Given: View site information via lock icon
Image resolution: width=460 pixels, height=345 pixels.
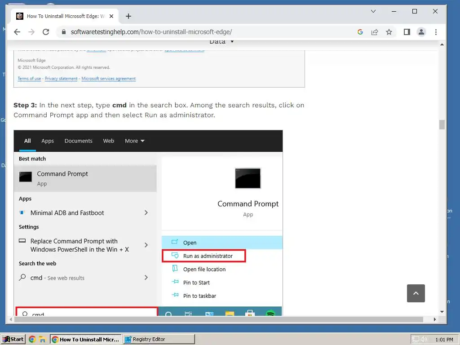Looking at the screenshot, I should pyautogui.click(x=64, y=32).
